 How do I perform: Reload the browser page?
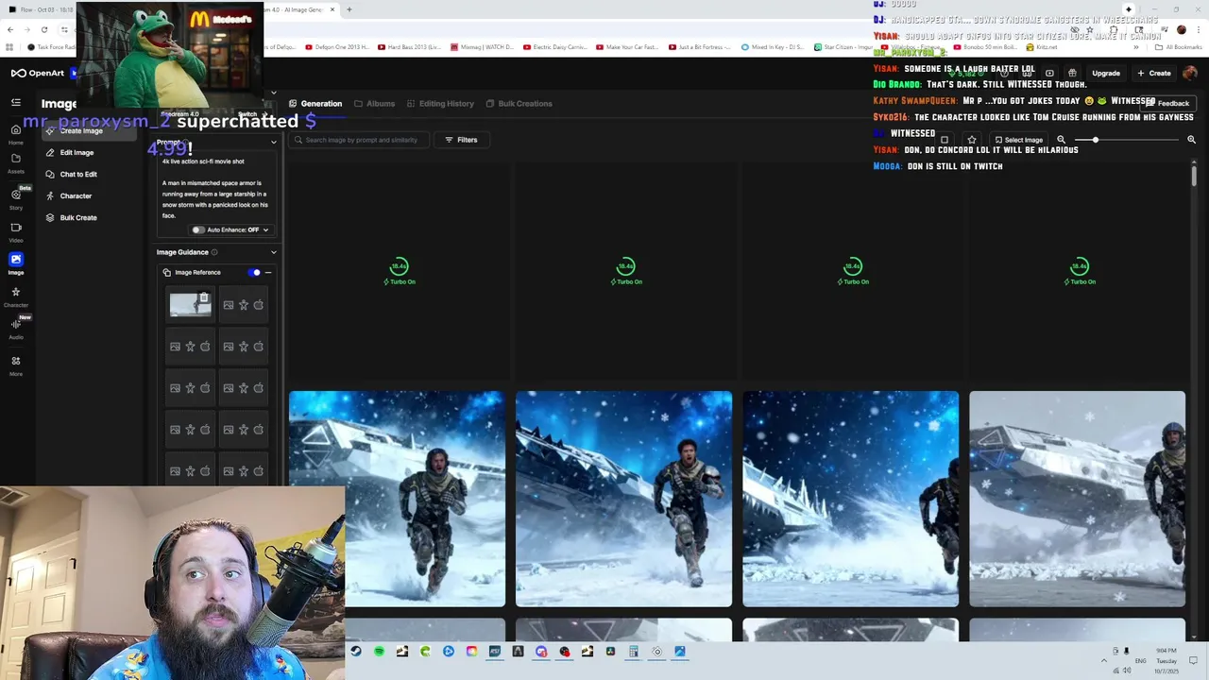43,29
